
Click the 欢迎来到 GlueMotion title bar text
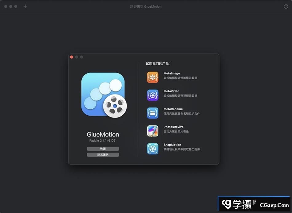tap(146, 6)
